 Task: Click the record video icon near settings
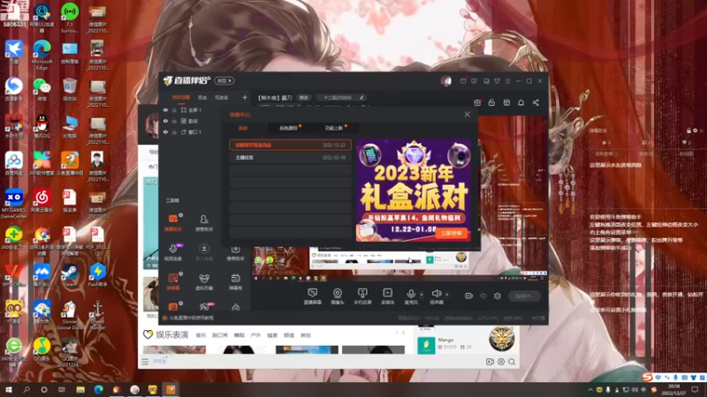469,296
